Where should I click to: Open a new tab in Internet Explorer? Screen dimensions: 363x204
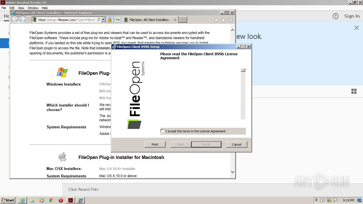click(183, 20)
